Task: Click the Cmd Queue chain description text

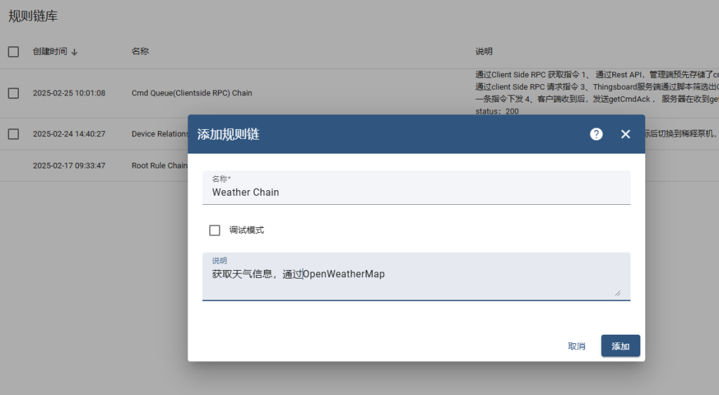Action: click(597, 93)
